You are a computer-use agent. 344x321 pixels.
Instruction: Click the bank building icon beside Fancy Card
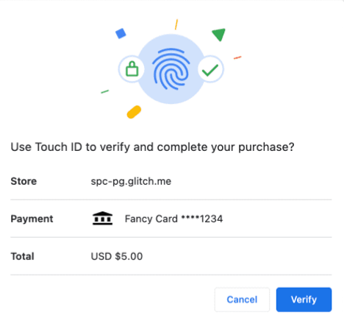click(x=102, y=218)
